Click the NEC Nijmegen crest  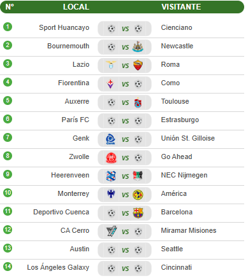[138, 176]
